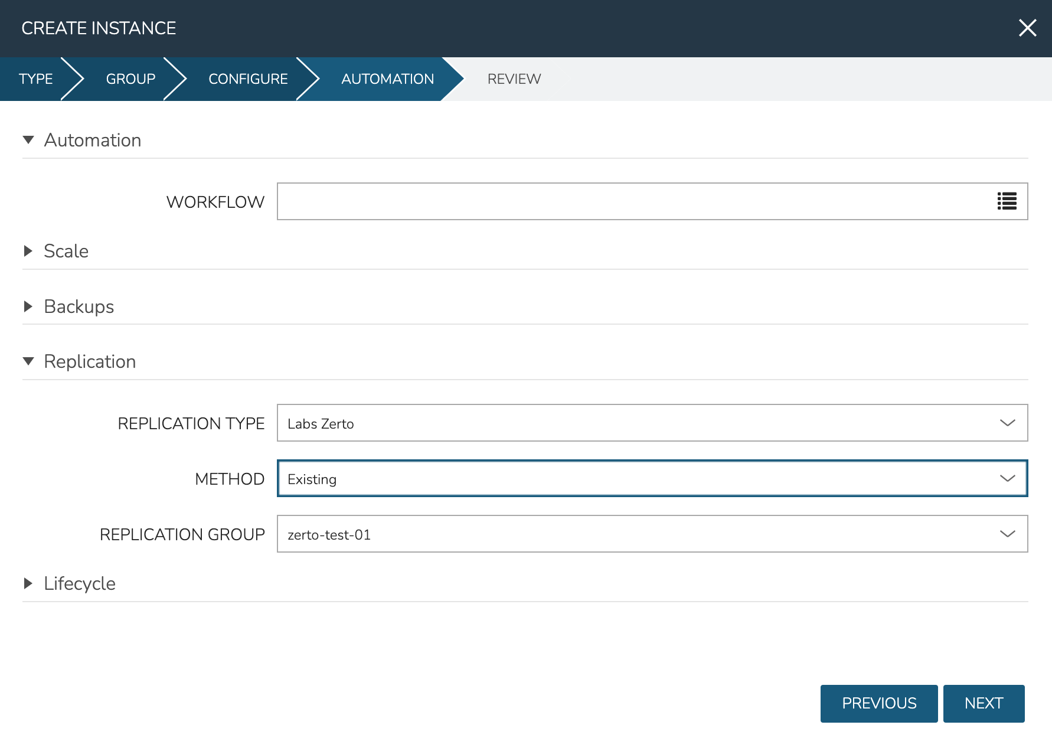The width and height of the screenshot is (1052, 751).
Task: Click the Replication Type chevron arrow
Action: pos(1007,423)
